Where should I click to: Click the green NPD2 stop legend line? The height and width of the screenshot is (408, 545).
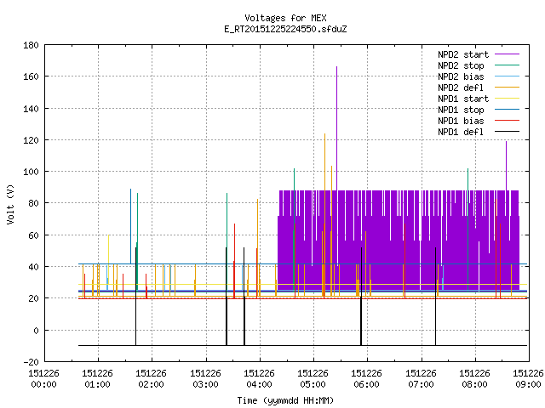(507, 65)
